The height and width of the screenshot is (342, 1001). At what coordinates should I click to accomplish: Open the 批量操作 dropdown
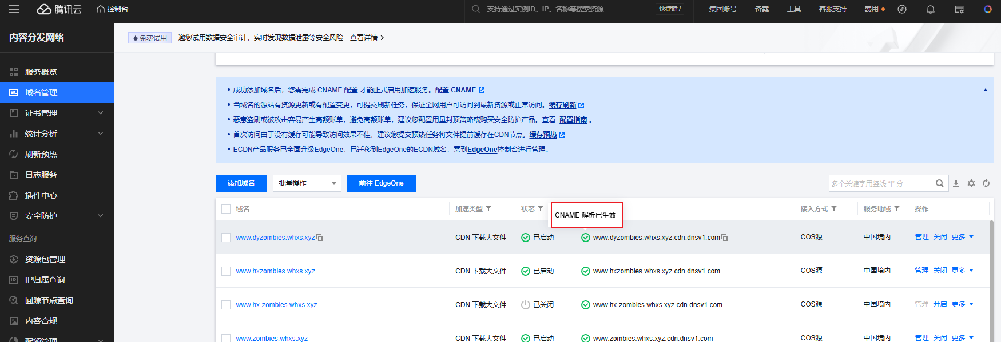(307, 183)
